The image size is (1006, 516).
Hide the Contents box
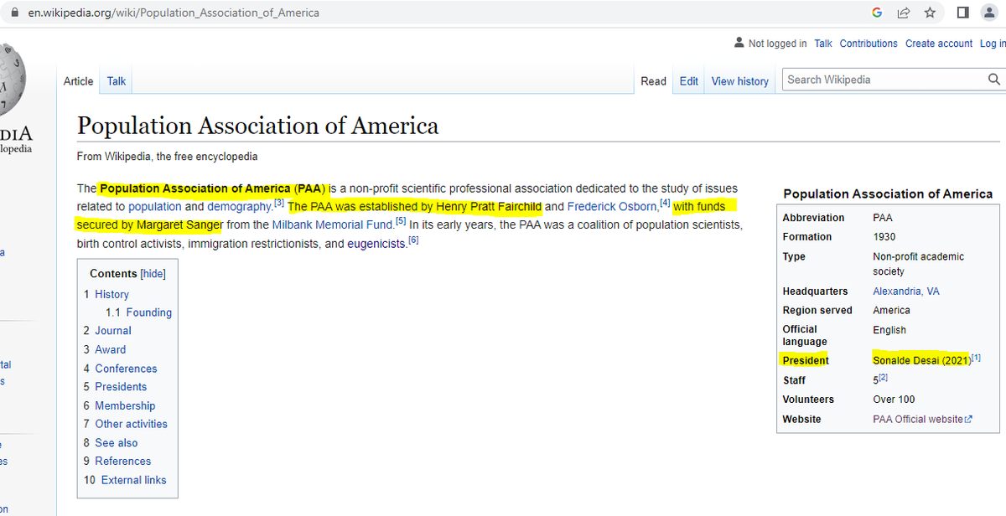(153, 274)
